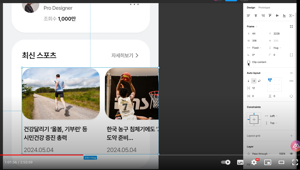Viewport: 300px width, 170px height.
Task: Click the red video progress bar
Action: click(42, 155)
